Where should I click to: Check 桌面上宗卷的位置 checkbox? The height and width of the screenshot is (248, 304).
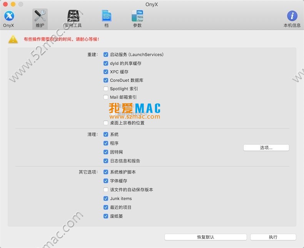tap(106, 123)
